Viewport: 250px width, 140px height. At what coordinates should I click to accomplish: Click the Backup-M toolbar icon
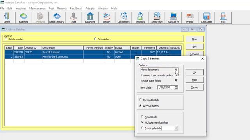[173, 18]
